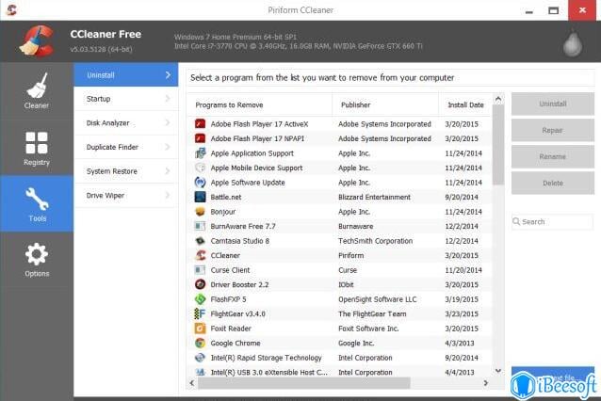Select 'Intel(R) USB 3.0 eXtensible Host C...' row
The height and width of the screenshot is (401, 601).
coord(339,372)
